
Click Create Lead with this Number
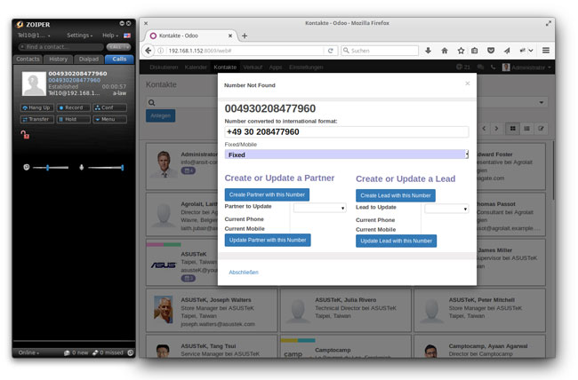point(396,195)
